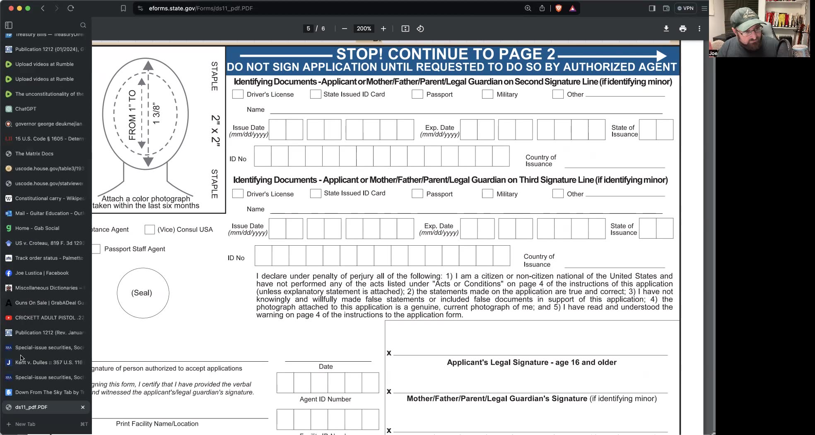This screenshot has height=435, width=815.
Task: Open the PDF viewer three-dot options menu
Action: point(699,29)
